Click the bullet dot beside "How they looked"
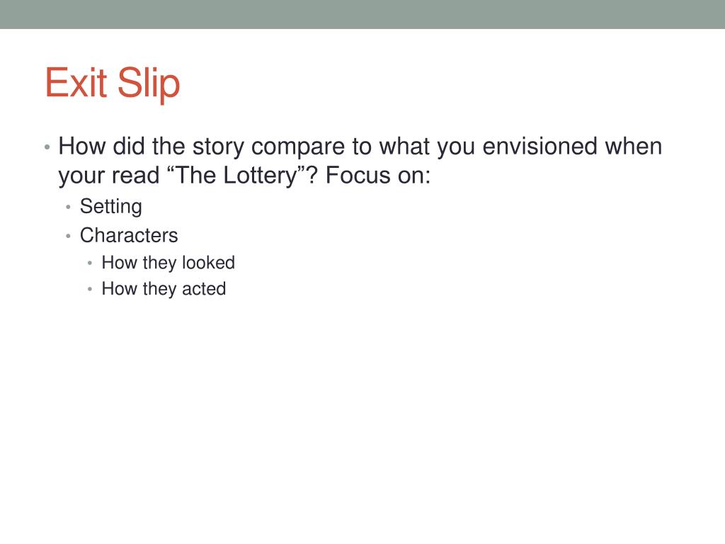 point(90,263)
